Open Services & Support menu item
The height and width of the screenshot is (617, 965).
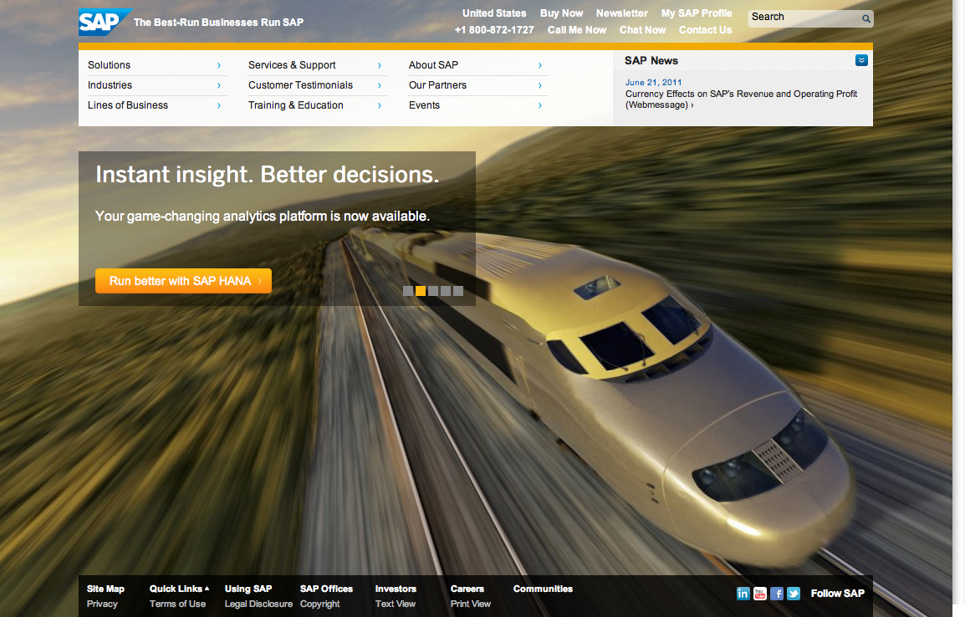[292, 65]
